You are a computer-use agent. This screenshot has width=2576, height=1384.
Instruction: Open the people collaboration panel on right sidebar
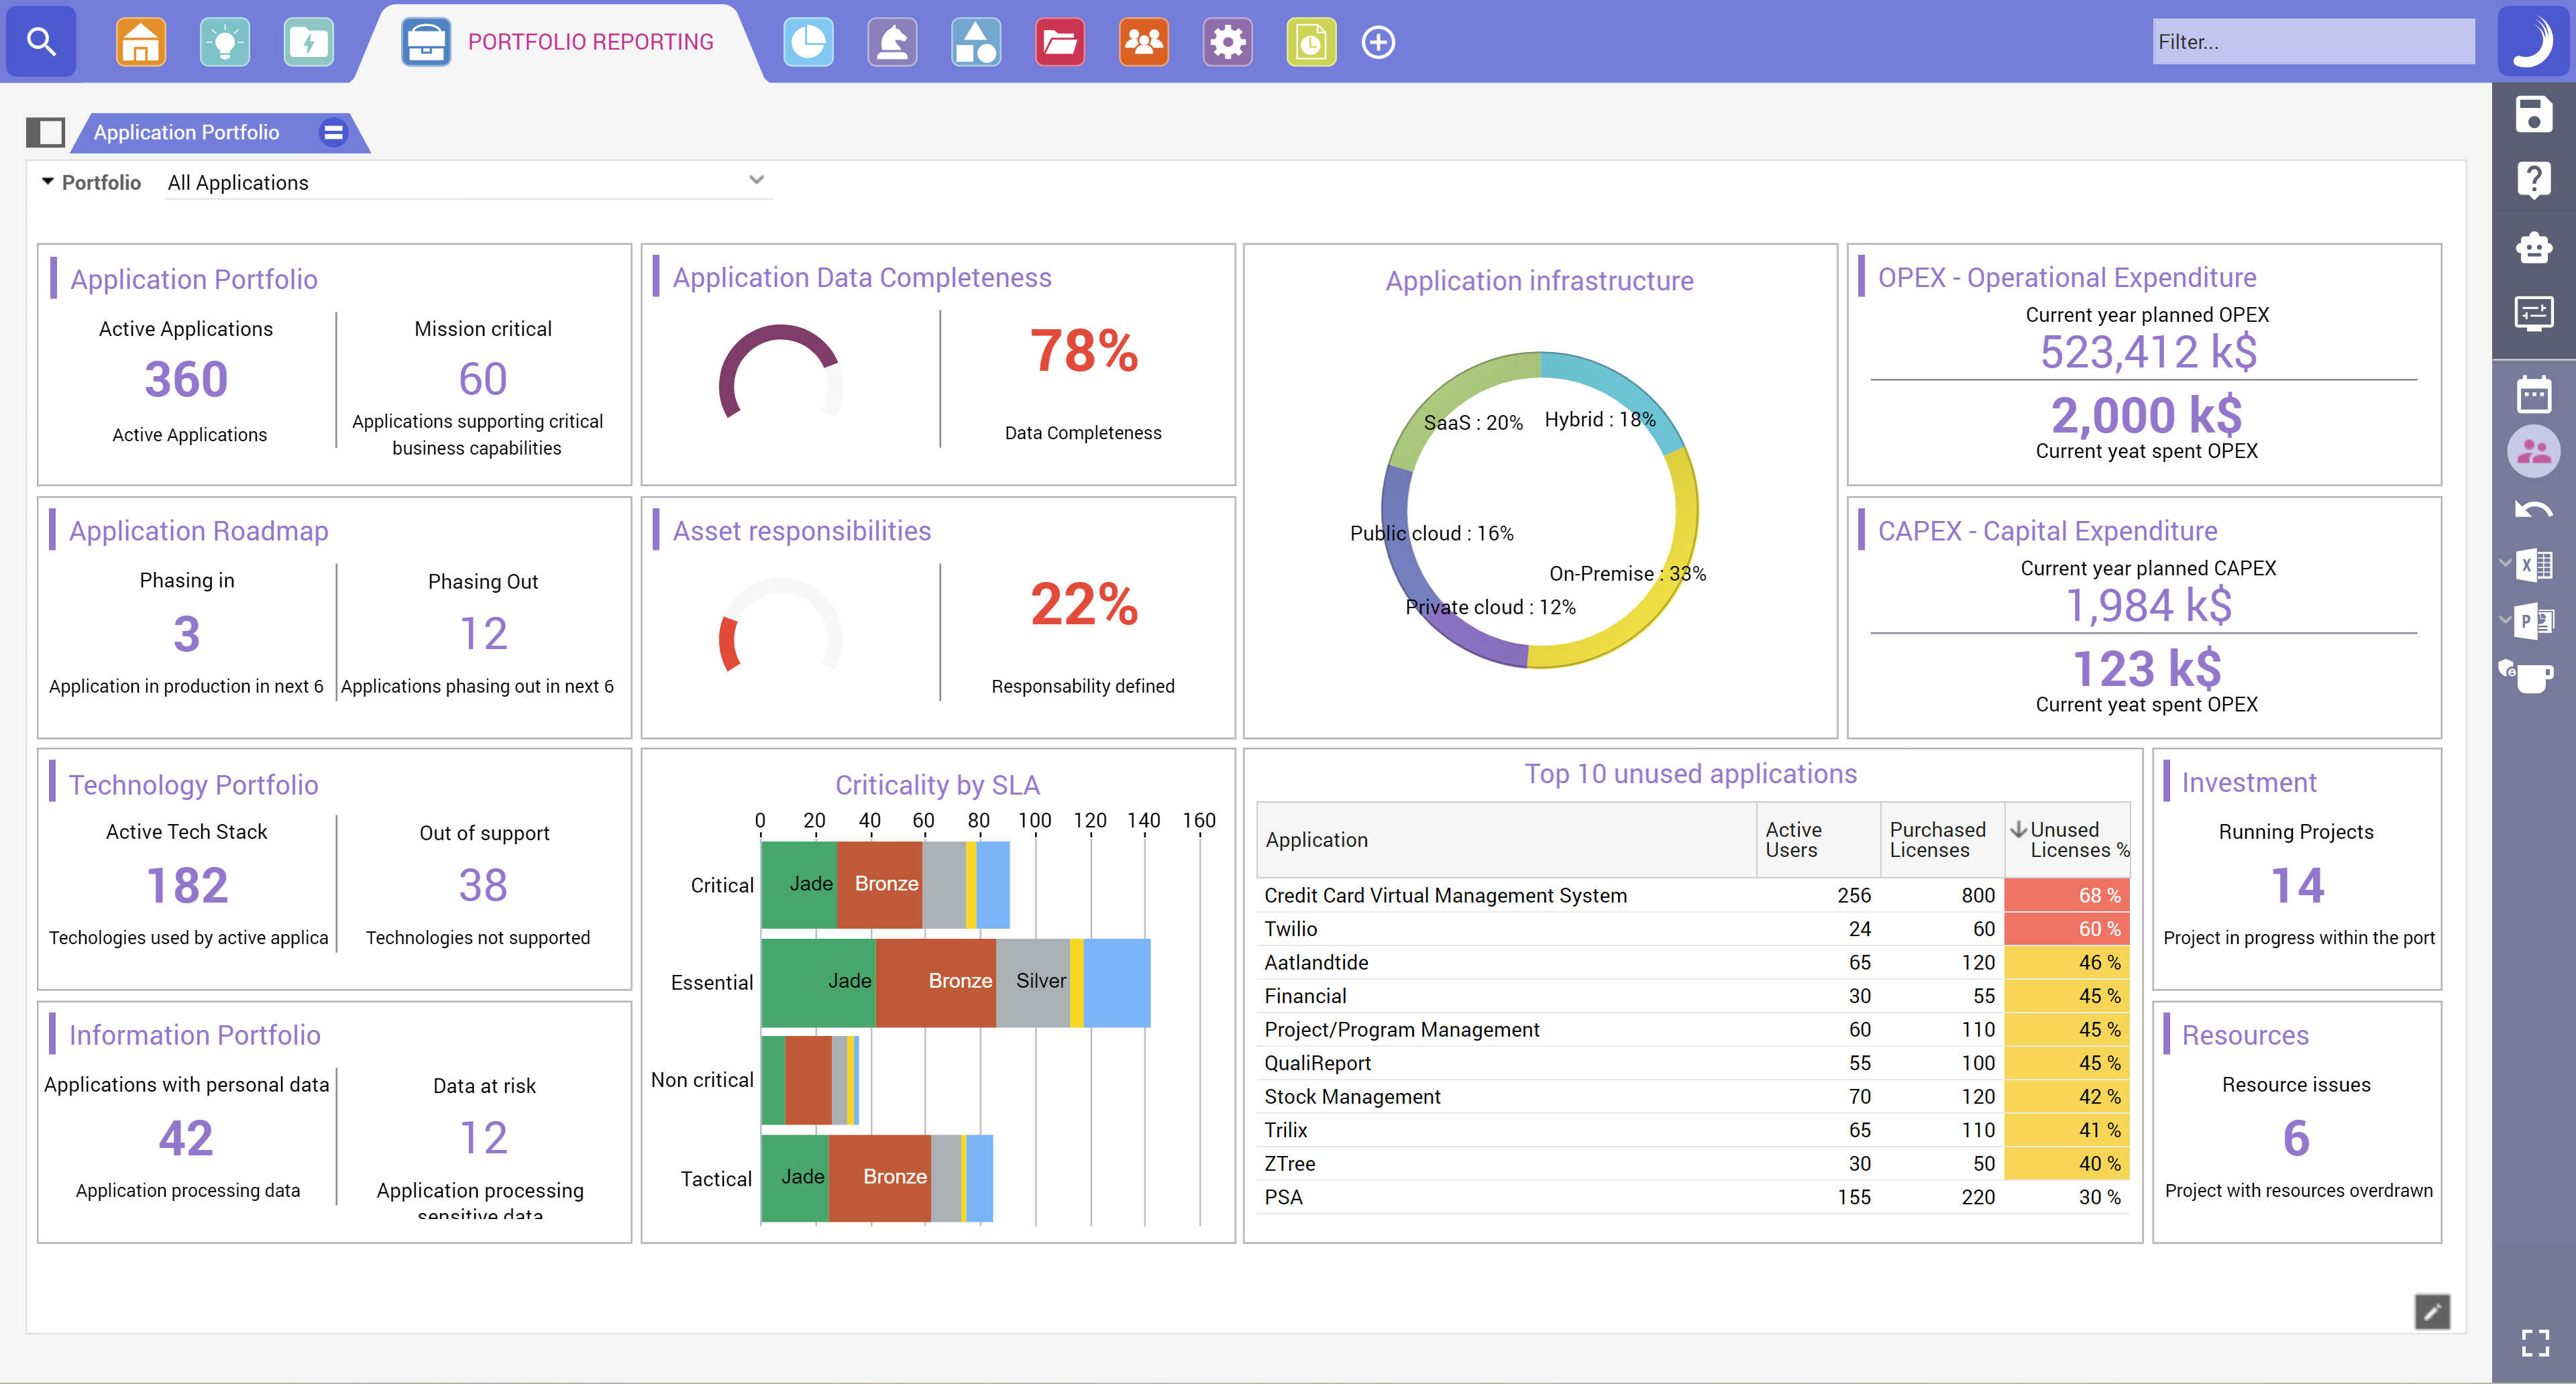point(2534,451)
